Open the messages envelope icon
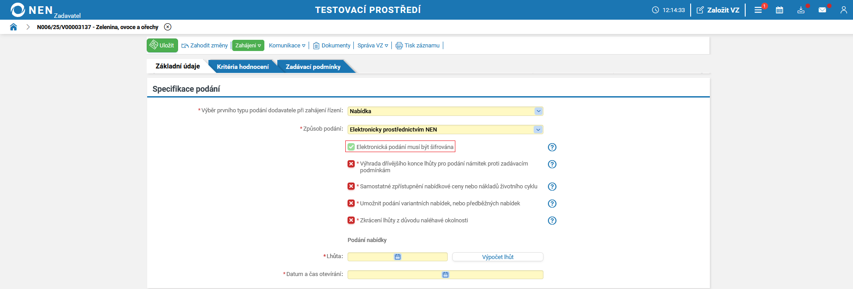Image resolution: width=853 pixels, height=289 pixels. (822, 10)
